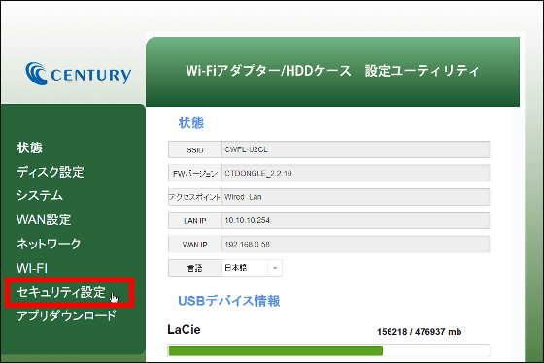
Task: Click the blue 状態 page heading
Action: tap(191, 123)
